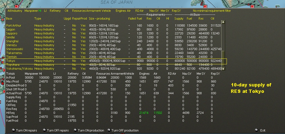Image resolution: width=285 pixels, height=134 pixels.
Task: Toggle Prod setting 'Yes' for Saigon
Action: coord(83,29)
